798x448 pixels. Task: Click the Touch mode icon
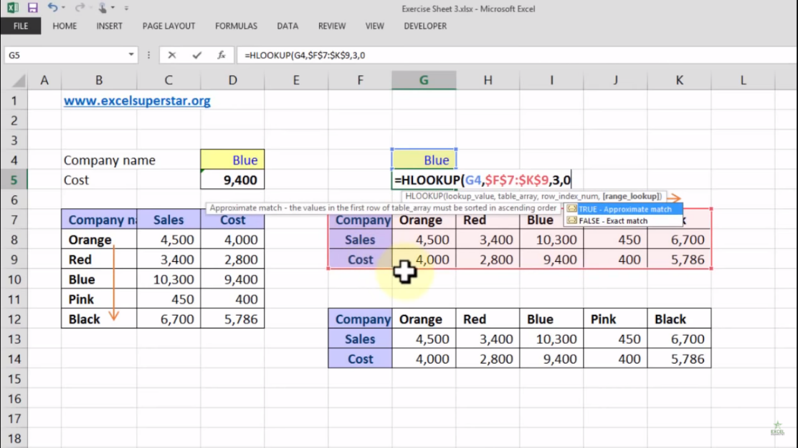(103, 8)
